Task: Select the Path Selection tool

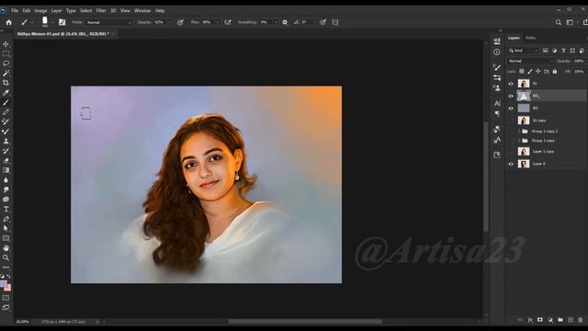Action: (6, 229)
